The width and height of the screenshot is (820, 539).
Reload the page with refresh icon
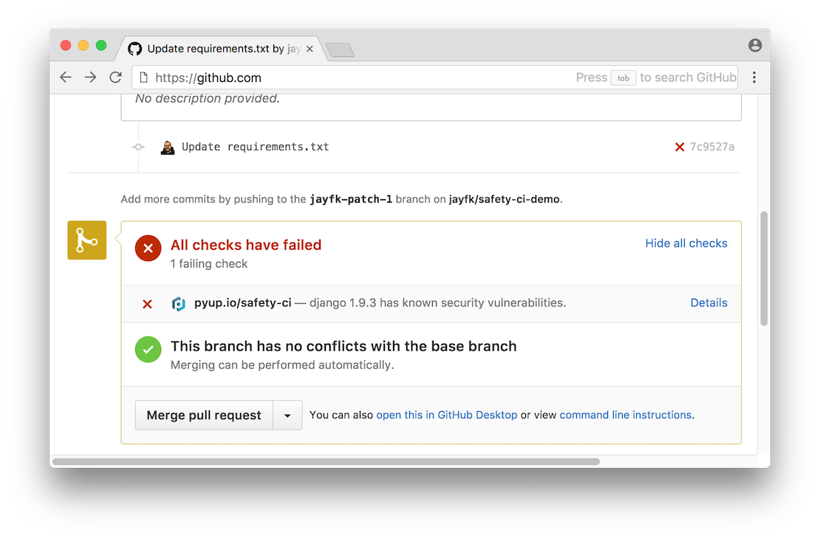pos(115,78)
